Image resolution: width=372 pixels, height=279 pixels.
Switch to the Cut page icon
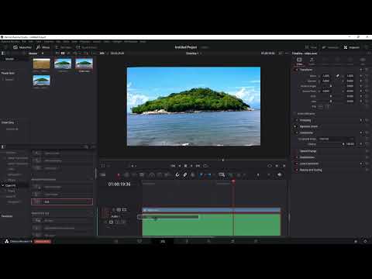tap(139, 241)
